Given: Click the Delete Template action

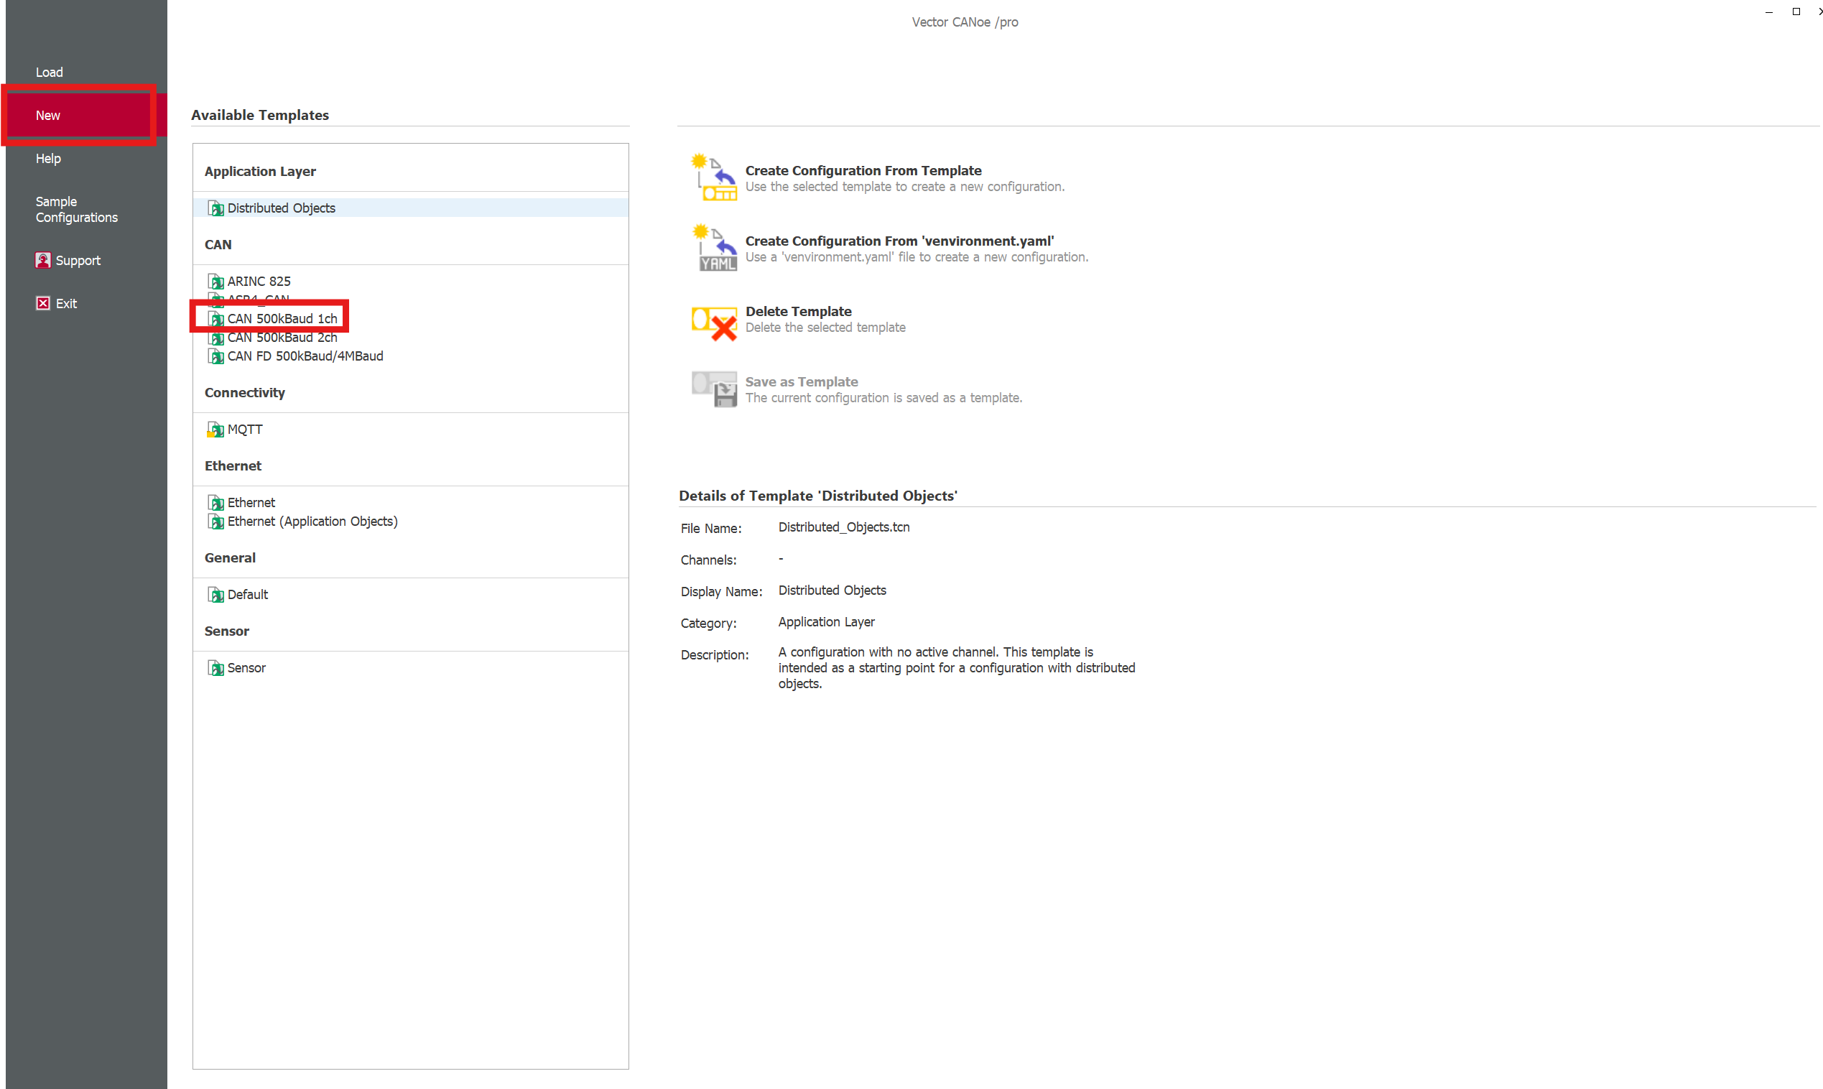Looking at the screenshot, I should point(799,312).
